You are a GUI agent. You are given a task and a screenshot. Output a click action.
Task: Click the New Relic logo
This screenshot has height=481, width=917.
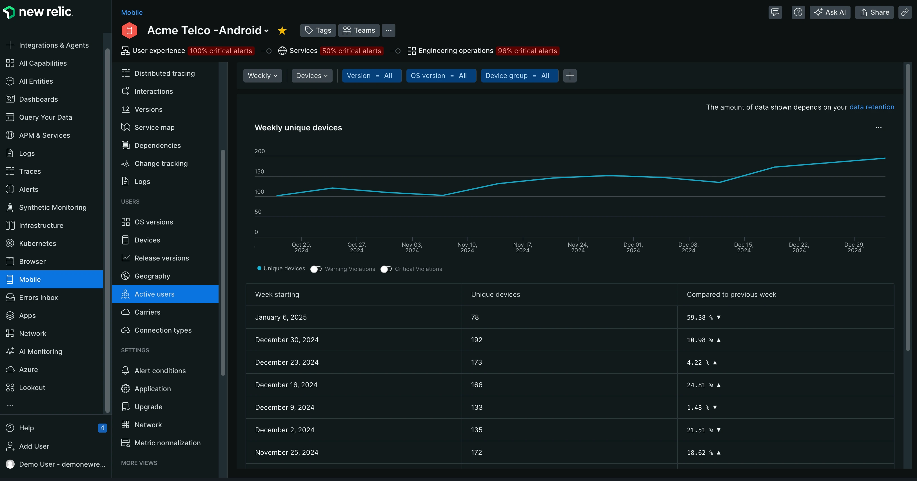[38, 12]
